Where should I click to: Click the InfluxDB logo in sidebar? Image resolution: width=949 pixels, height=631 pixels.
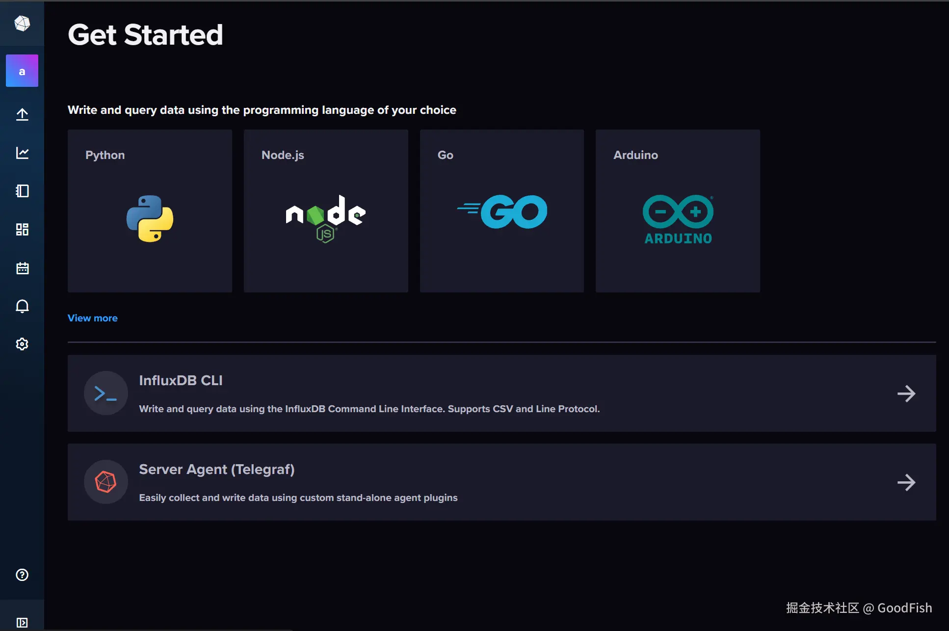point(22,23)
